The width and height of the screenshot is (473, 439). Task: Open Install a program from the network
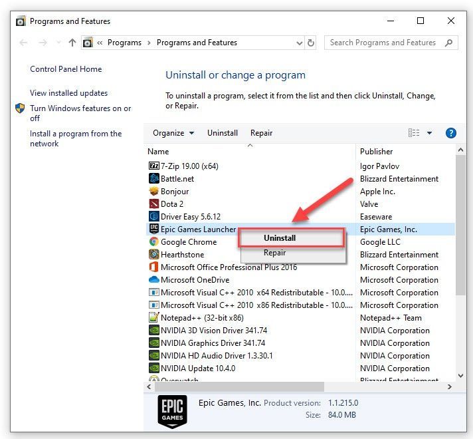click(76, 138)
